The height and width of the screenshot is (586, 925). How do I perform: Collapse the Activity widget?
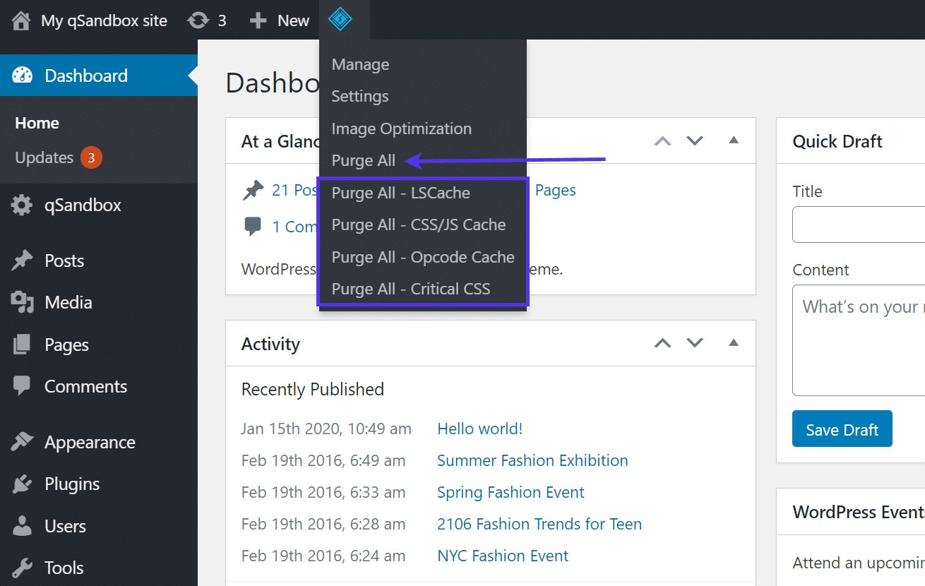click(x=734, y=343)
